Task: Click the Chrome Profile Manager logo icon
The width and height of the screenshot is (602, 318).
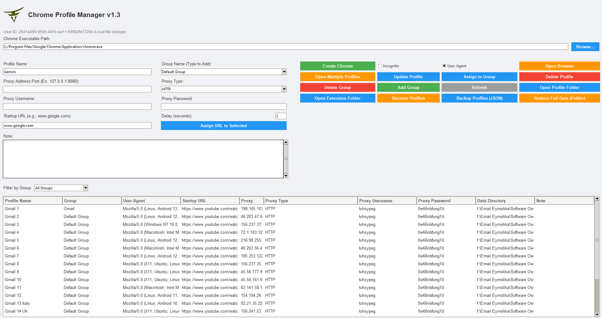Action: click(x=14, y=15)
